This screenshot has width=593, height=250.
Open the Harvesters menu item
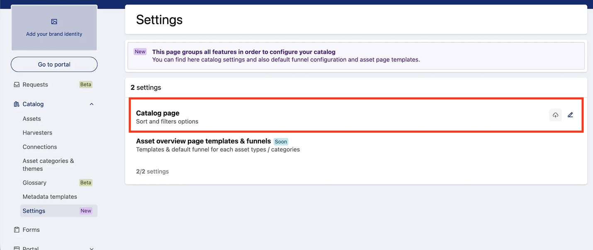coord(37,133)
